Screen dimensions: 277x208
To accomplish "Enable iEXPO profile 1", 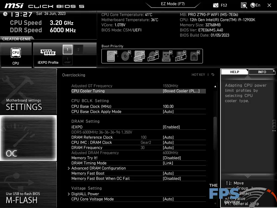I will [x=67, y=50].
